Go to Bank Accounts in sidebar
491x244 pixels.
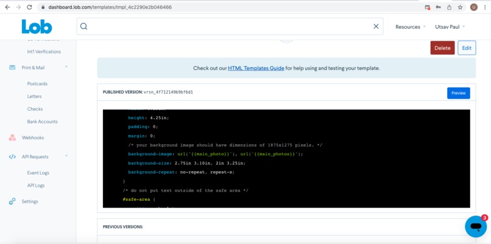coord(42,121)
